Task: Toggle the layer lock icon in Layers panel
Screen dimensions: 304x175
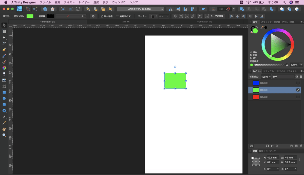Action: click(x=301, y=77)
